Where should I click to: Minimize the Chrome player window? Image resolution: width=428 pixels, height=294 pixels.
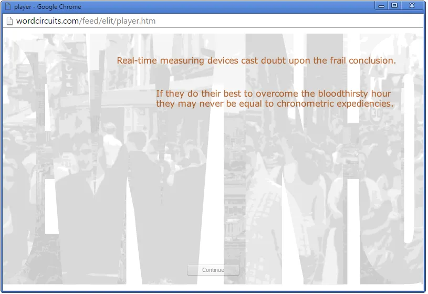click(381, 6)
